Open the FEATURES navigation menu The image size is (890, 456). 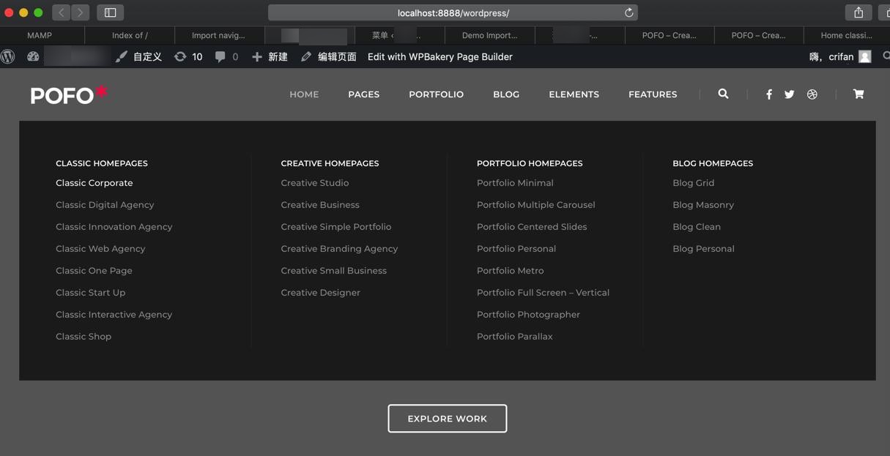pyautogui.click(x=653, y=94)
